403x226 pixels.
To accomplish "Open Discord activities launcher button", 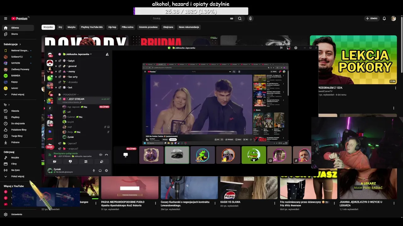I will [86, 162].
